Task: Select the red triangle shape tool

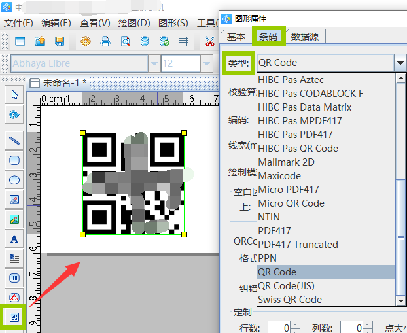Action: tap(14, 297)
